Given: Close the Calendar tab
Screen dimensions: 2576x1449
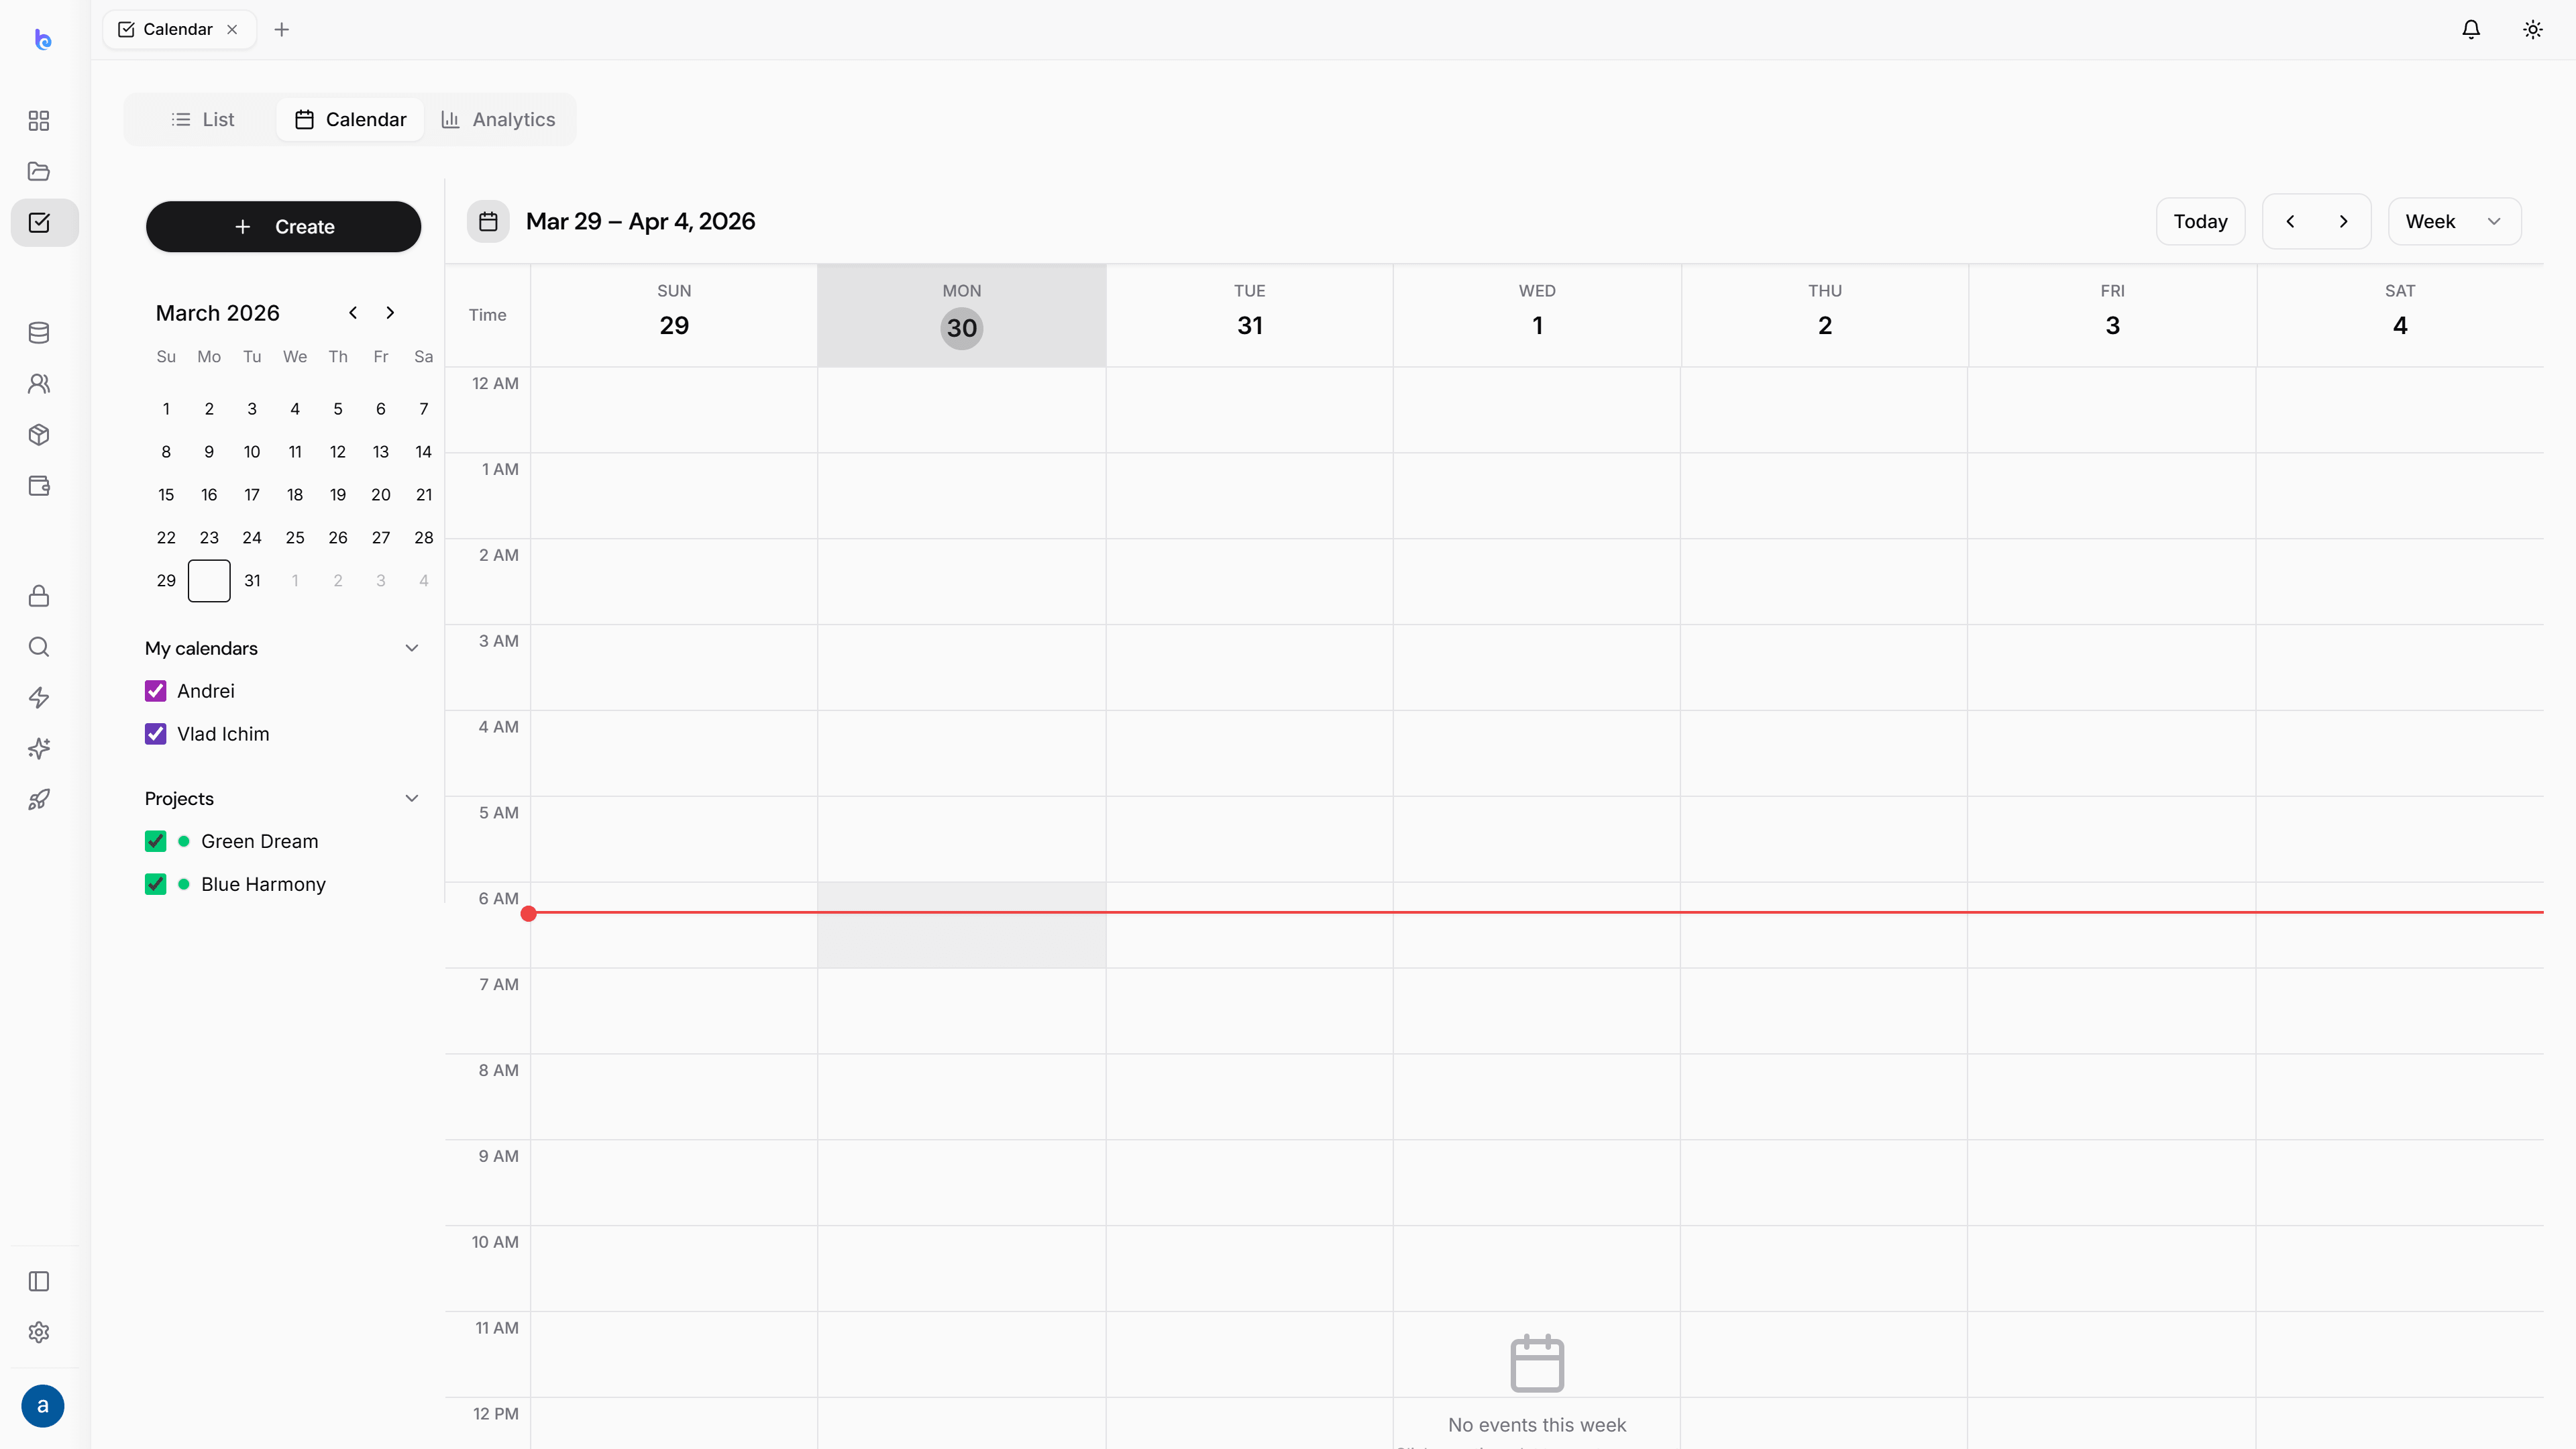Looking at the screenshot, I should tap(232, 29).
